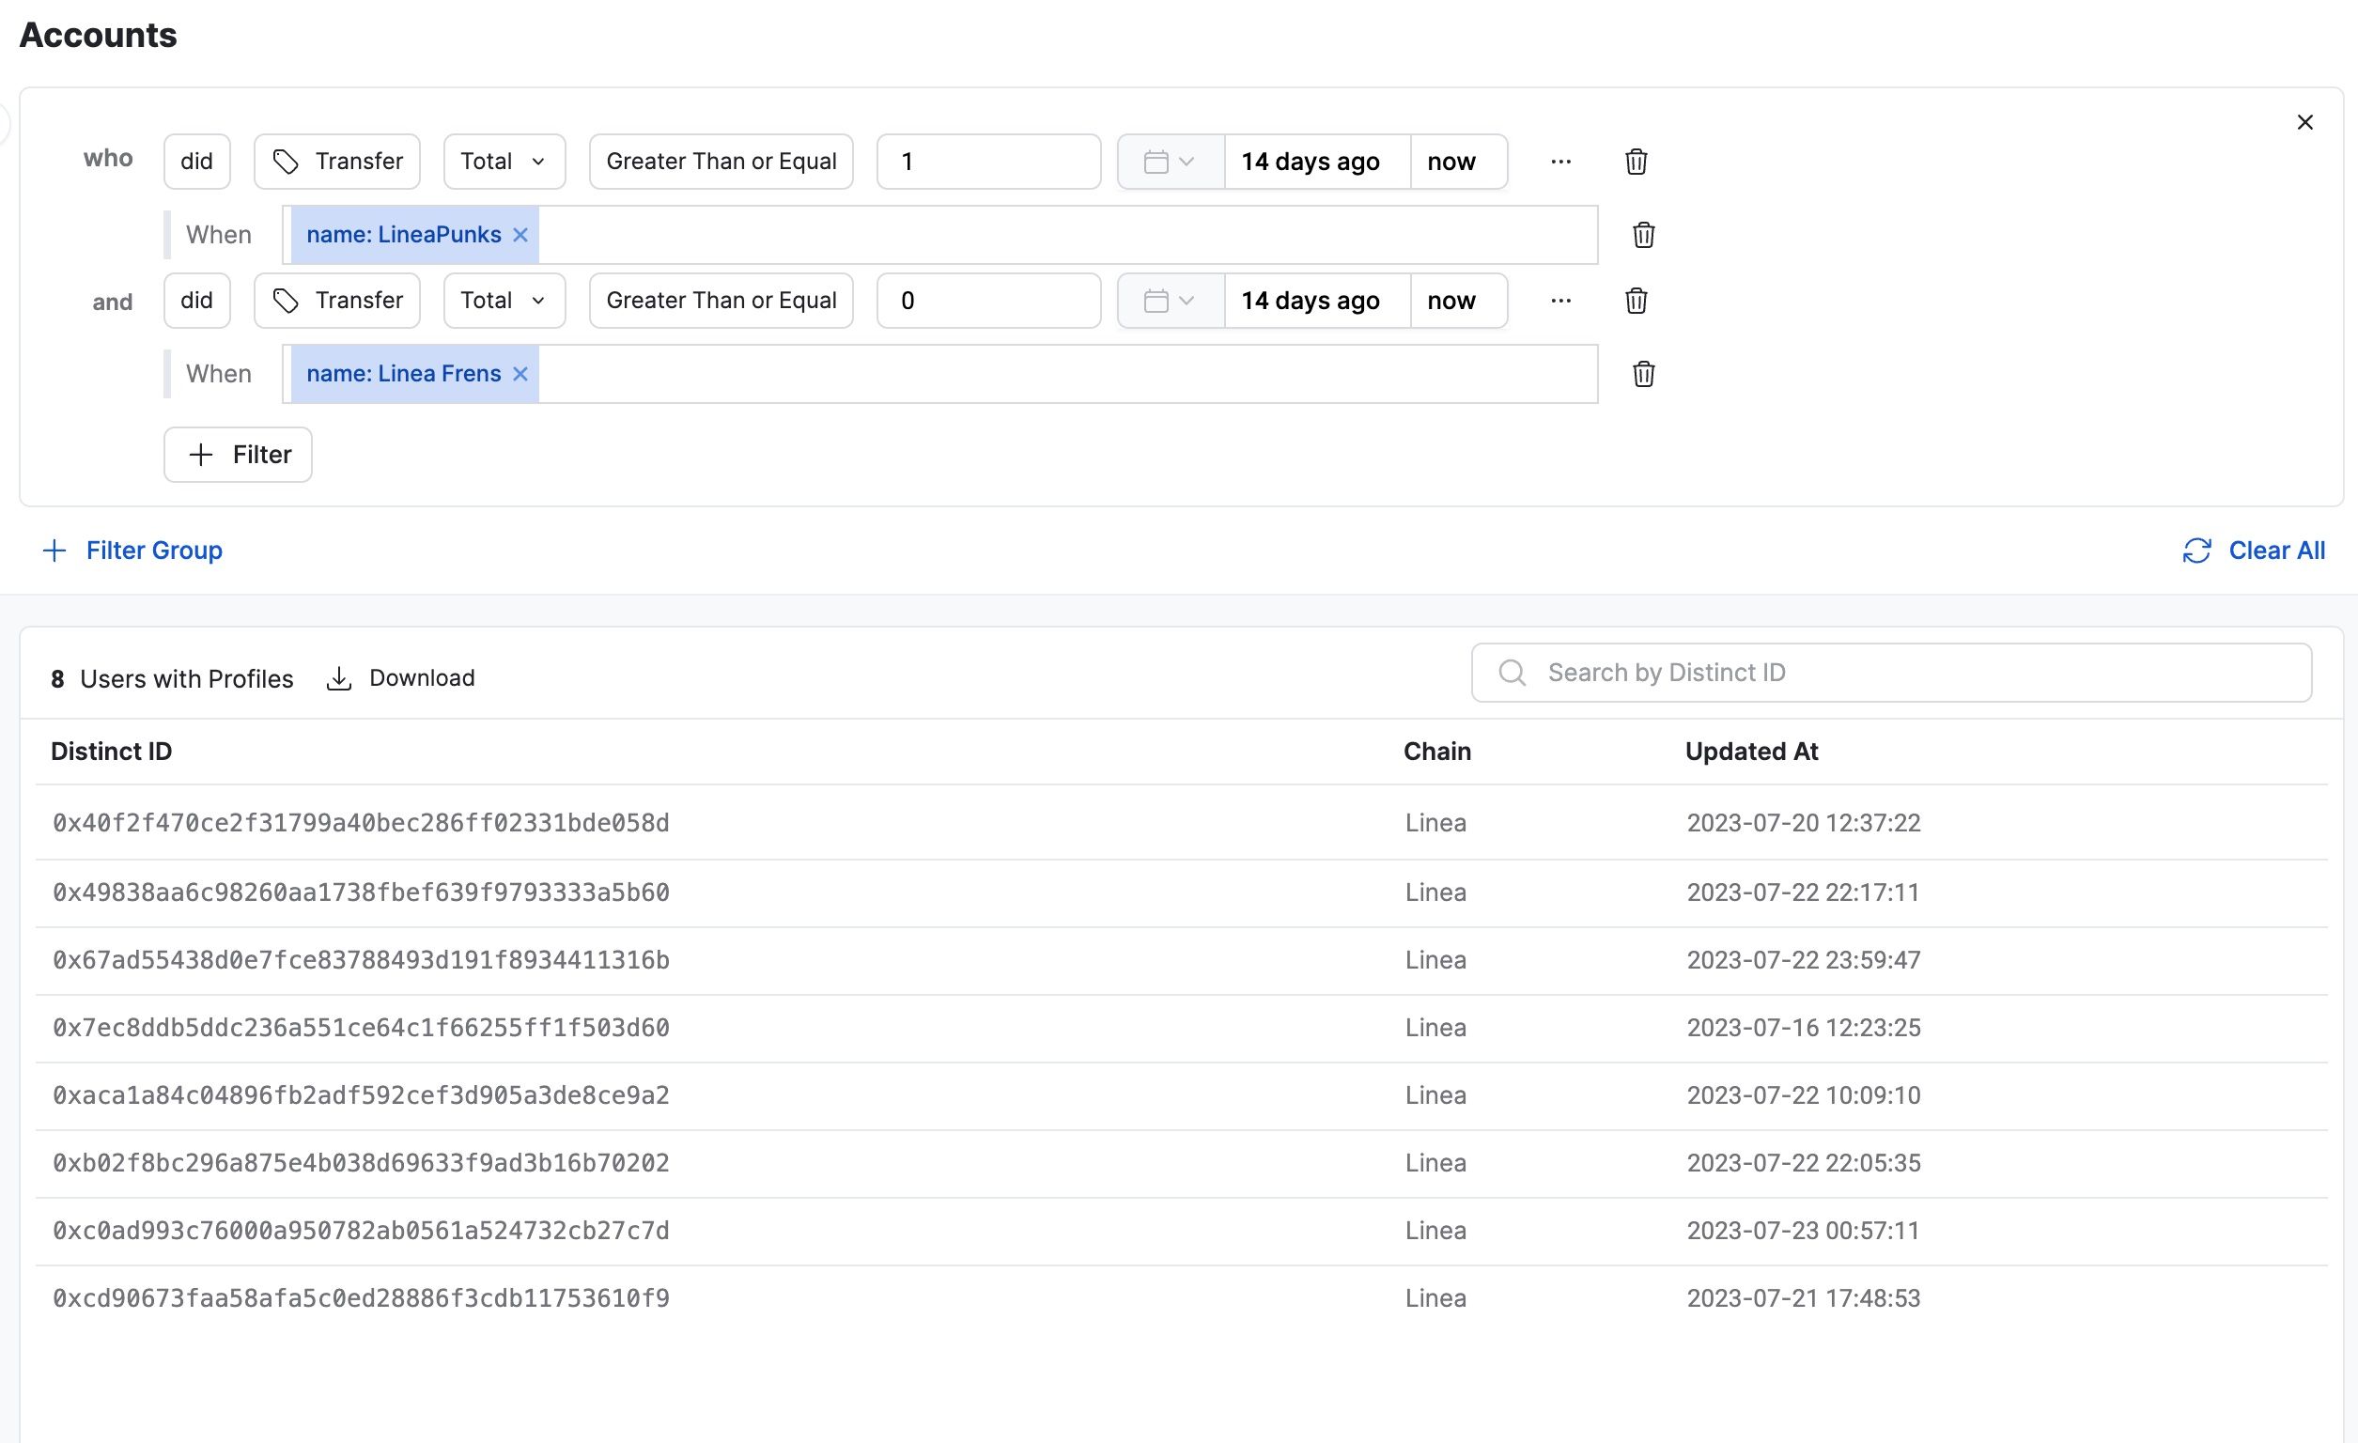Remove the name: Linea Frens tag

click(520, 373)
